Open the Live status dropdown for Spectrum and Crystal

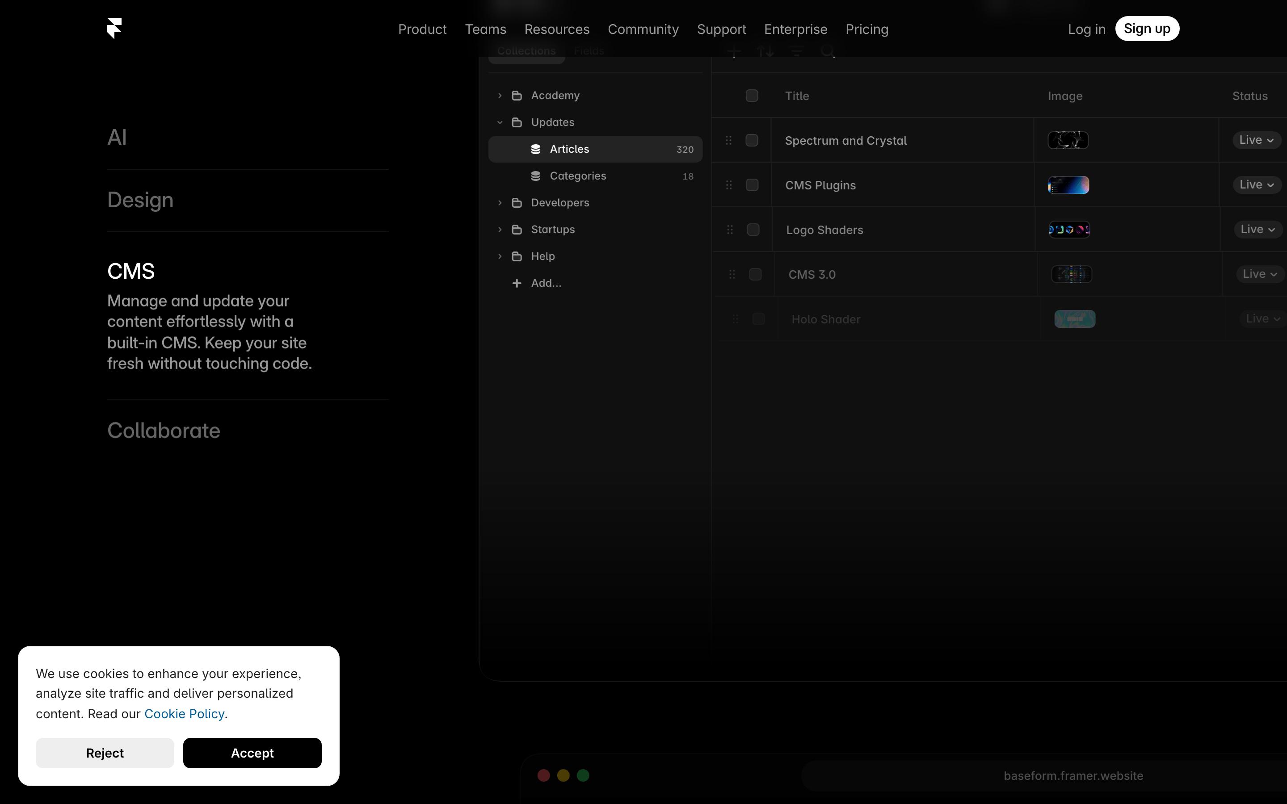pos(1256,140)
